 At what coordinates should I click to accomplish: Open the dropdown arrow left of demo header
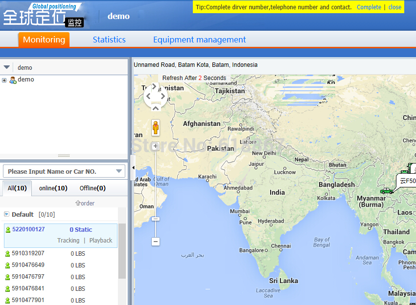7,67
